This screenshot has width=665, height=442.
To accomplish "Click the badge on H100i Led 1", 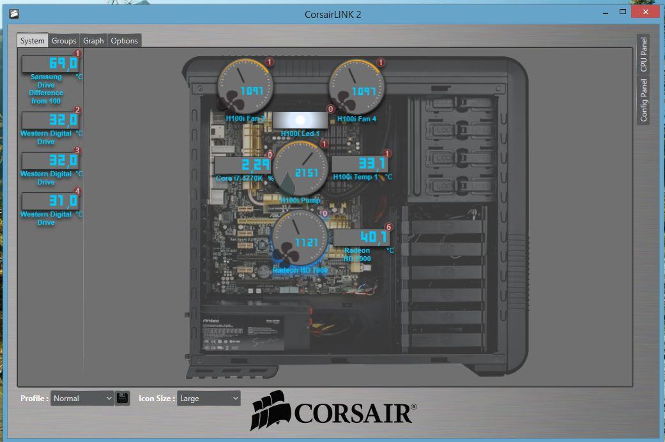I will pyautogui.click(x=331, y=109).
